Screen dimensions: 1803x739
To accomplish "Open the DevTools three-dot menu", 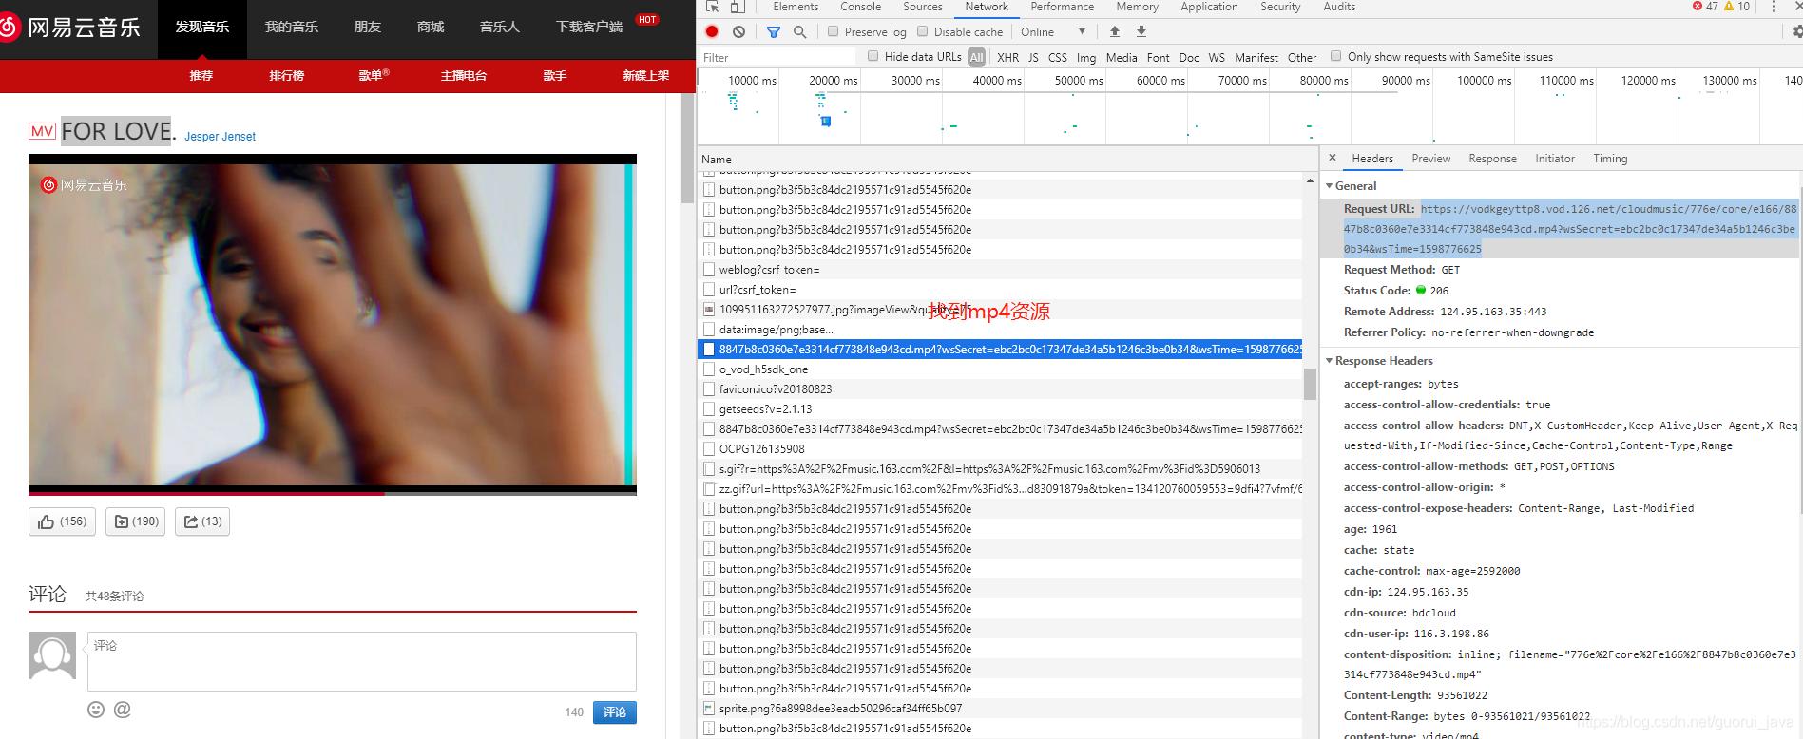I will click(1774, 7).
